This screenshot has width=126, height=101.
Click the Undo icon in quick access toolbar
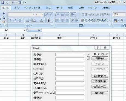click(x=7, y=2)
